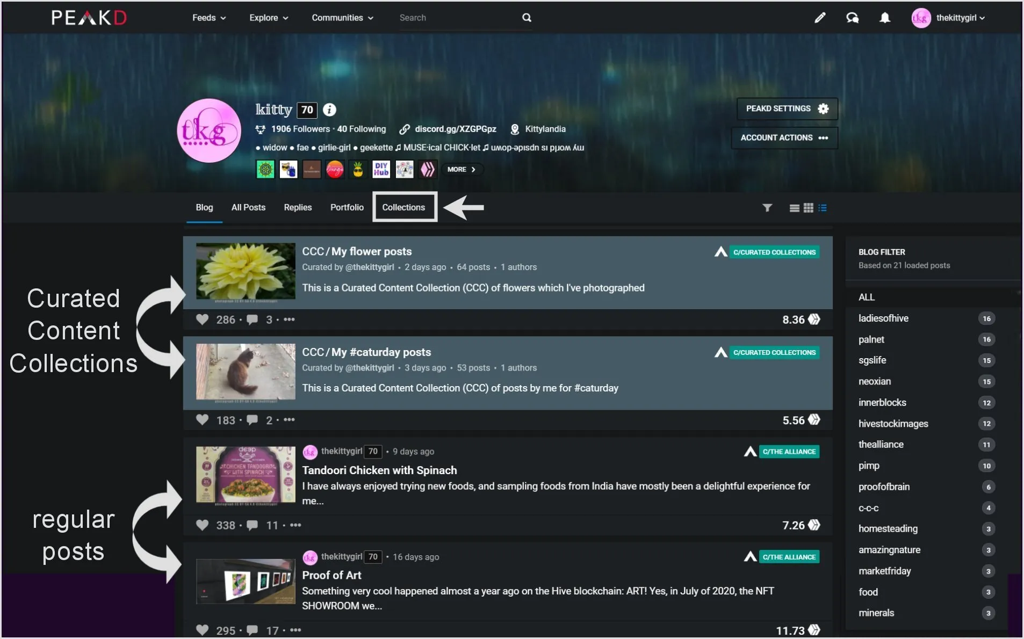Screen dimensions: 1024x639
Task: Switch to the Collections tab
Action: 404,207
